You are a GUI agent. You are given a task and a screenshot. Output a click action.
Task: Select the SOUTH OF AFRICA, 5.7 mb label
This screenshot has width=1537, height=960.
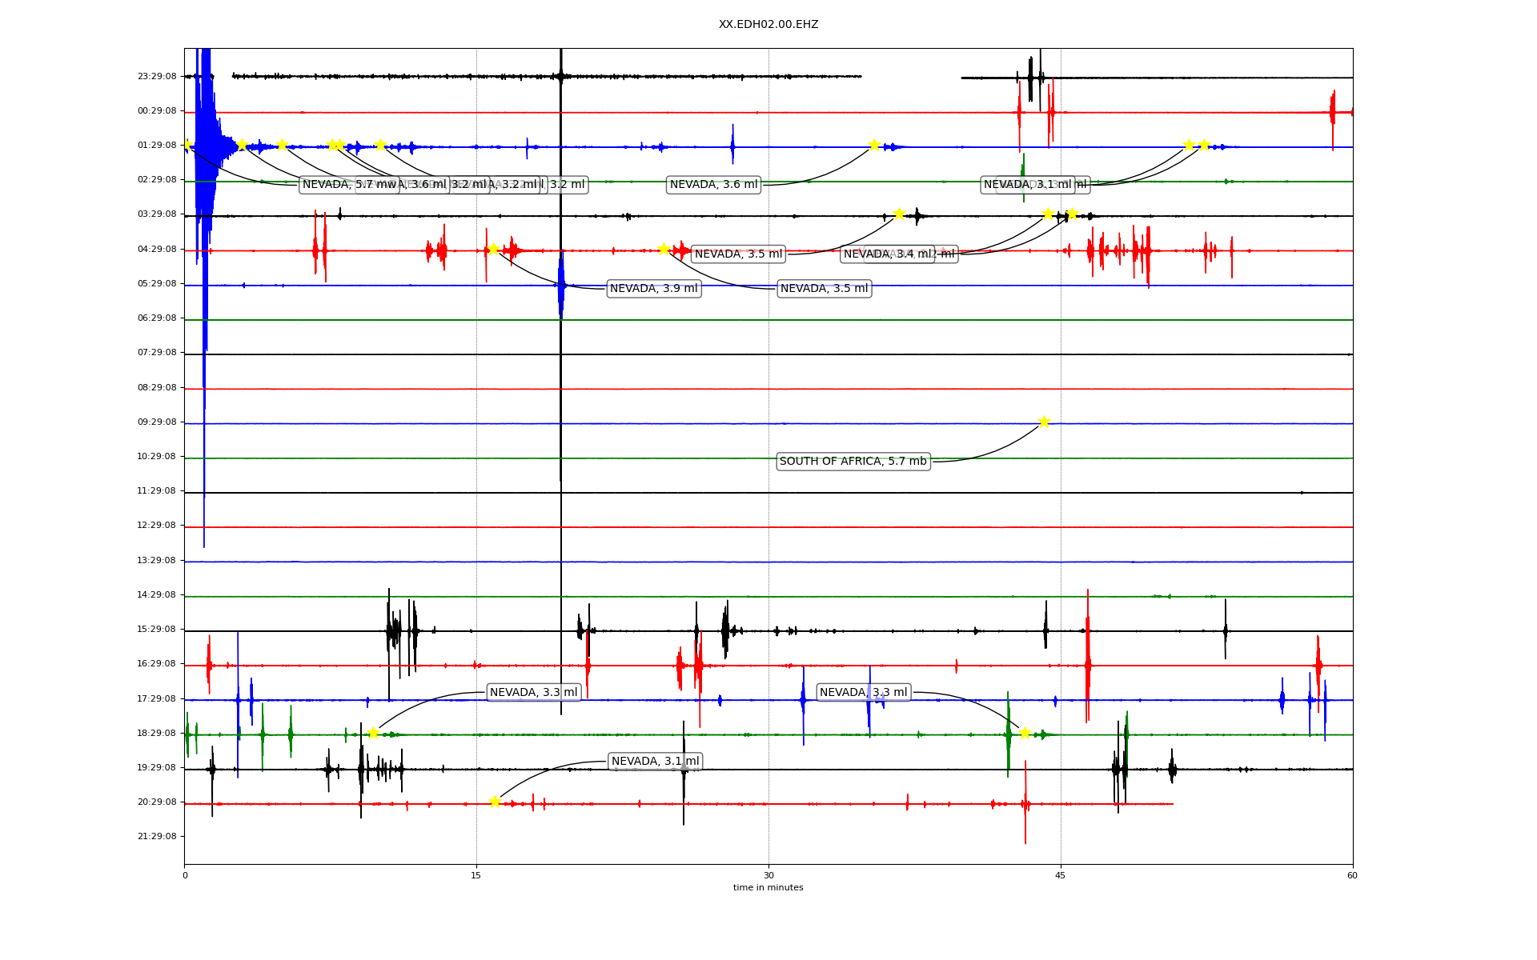(x=853, y=461)
